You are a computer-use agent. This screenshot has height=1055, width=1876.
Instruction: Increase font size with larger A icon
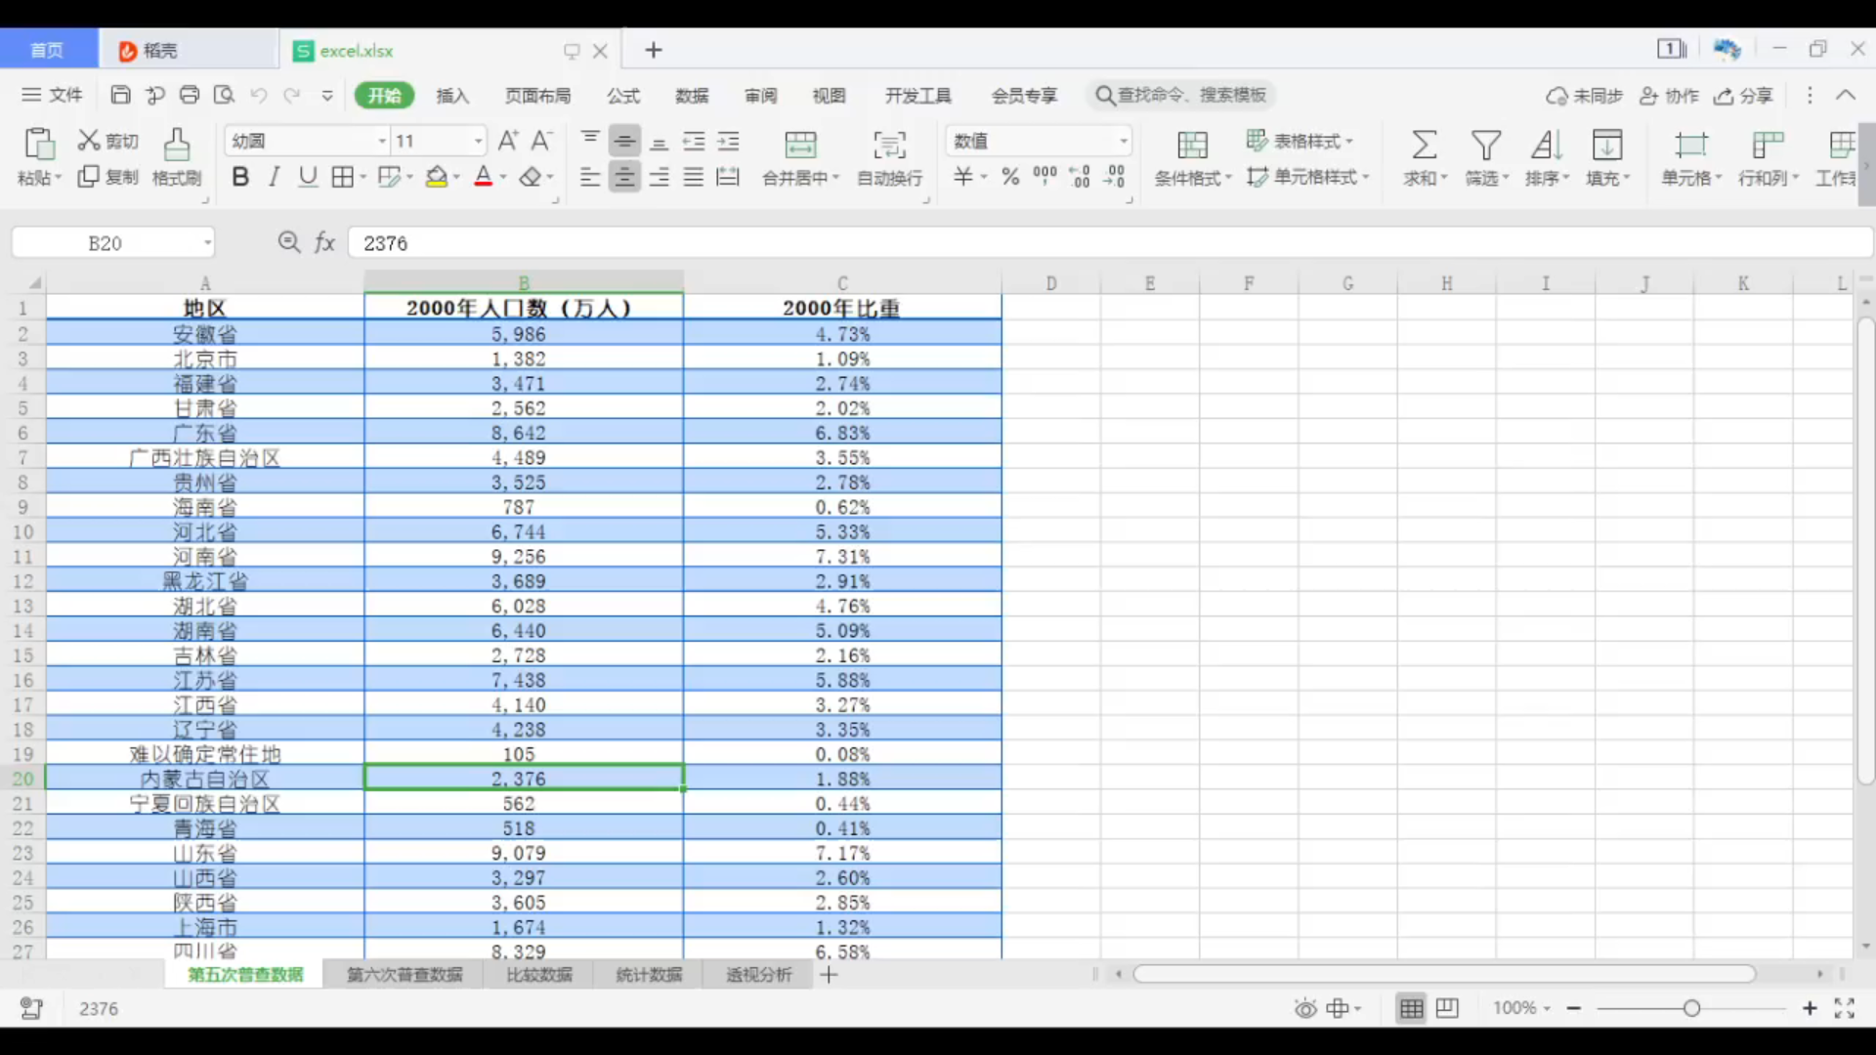tap(508, 141)
